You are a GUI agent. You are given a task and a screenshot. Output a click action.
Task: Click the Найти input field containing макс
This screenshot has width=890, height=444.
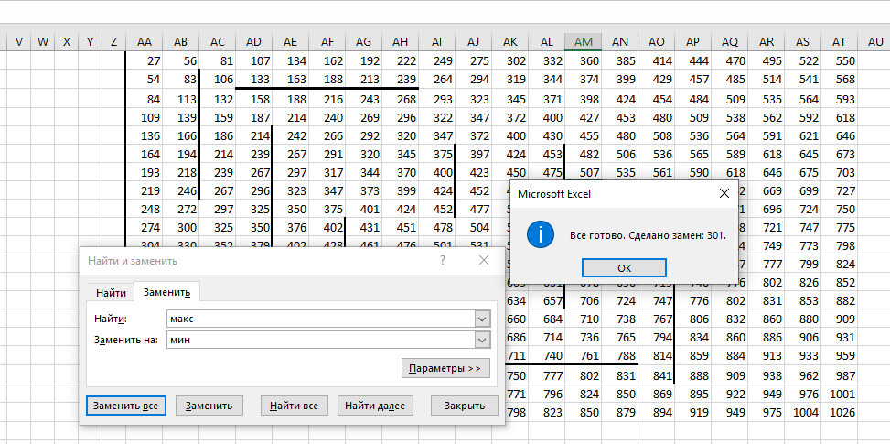coord(322,319)
